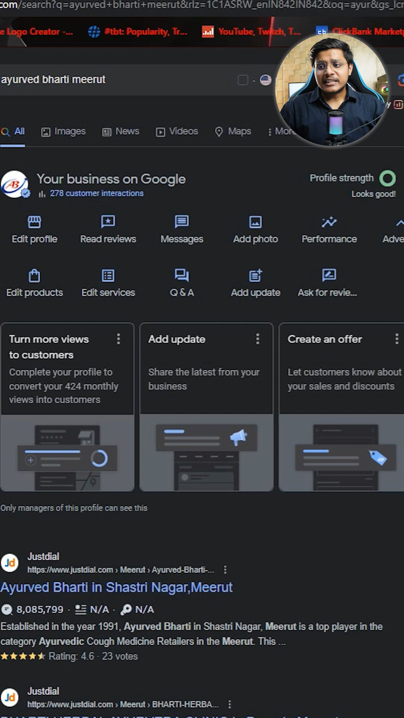Open options menu on Add update card
The image size is (404, 718).
tap(258, 339)
